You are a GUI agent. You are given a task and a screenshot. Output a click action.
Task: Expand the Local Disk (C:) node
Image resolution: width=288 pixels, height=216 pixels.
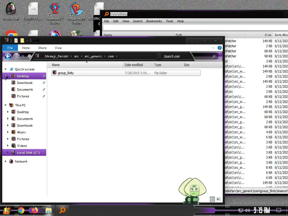(x=8, y=152)
